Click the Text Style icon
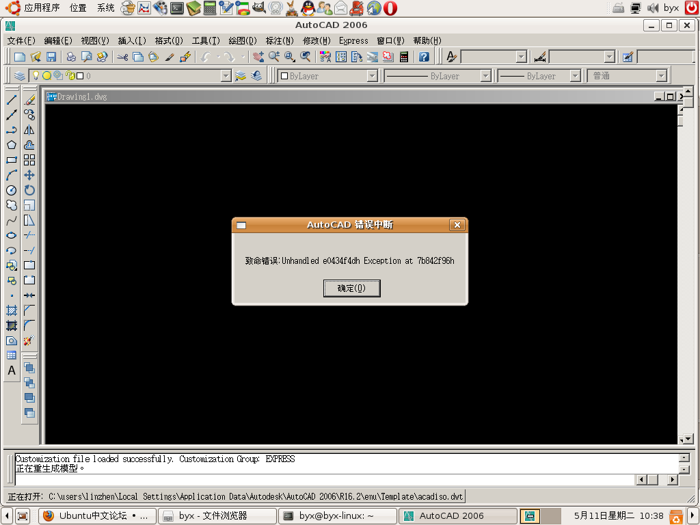 tap(451, 57)
